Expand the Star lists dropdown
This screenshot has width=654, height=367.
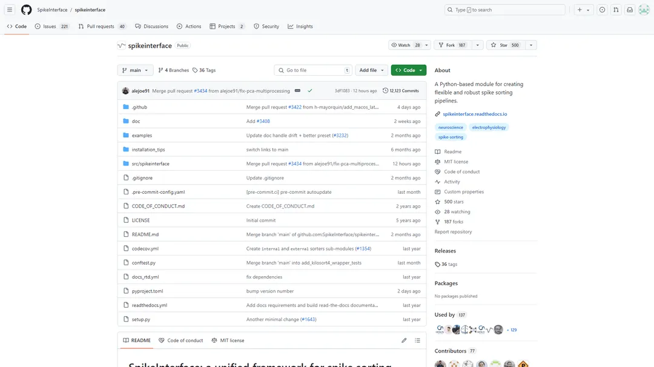point(531,45)
